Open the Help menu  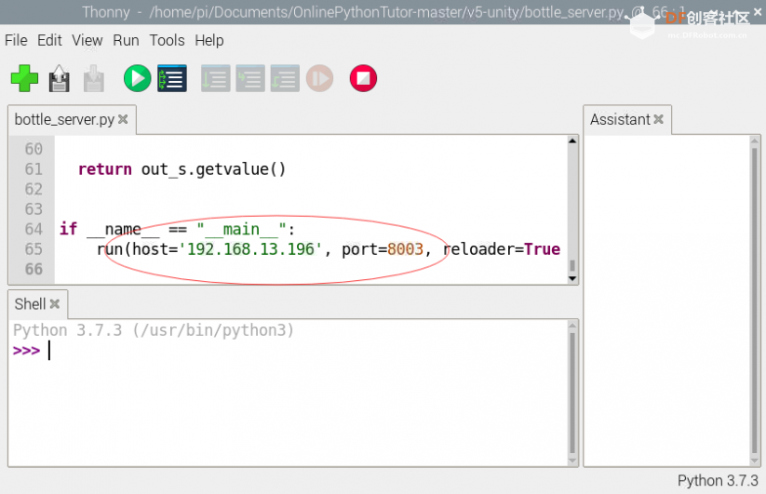pyautogui.click(x=209, y=40)
